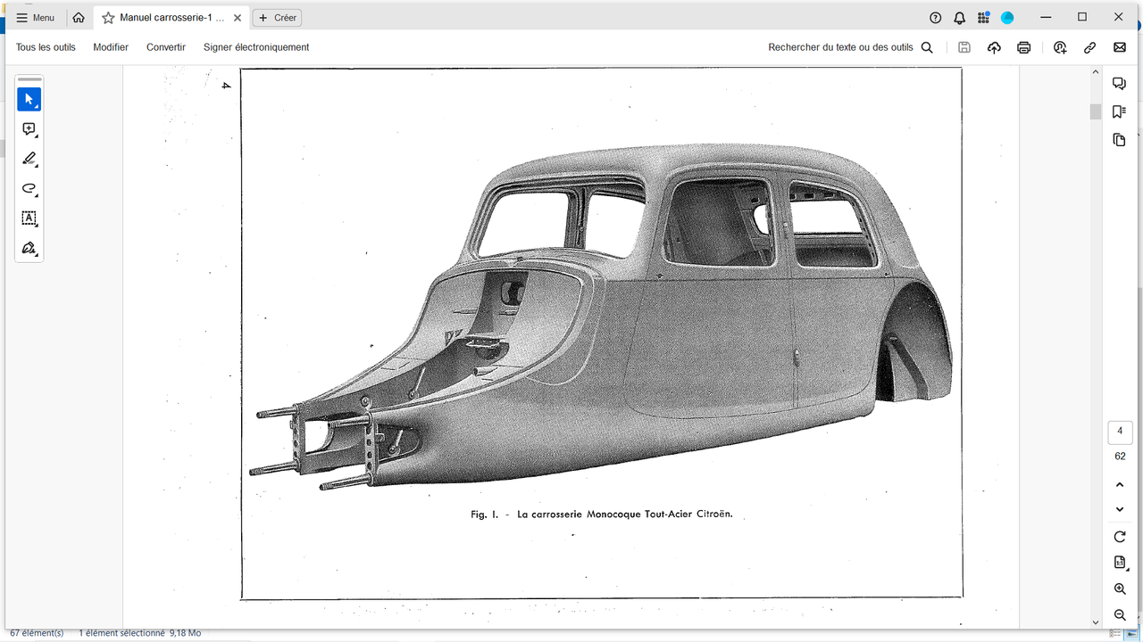The image size is (1143, 642).
Task: Print the document with printer icon
Action: tap(1023, 47)
